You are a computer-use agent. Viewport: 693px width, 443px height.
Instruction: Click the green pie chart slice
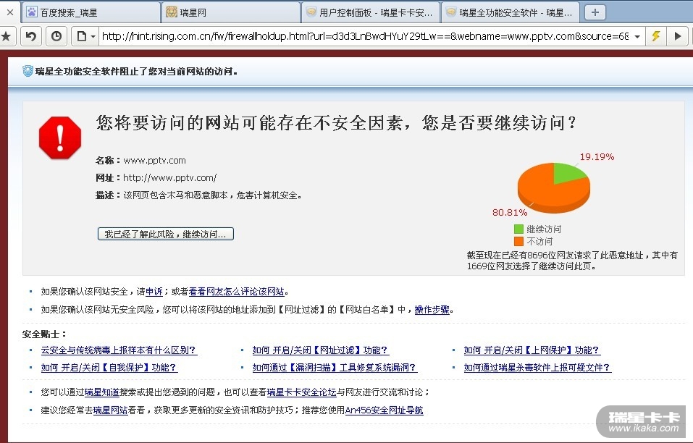pos(567,172)
